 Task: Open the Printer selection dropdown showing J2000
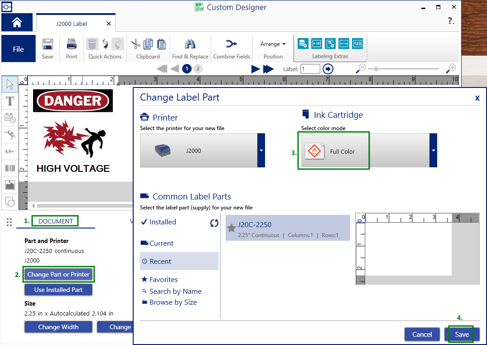click(261, 151)
